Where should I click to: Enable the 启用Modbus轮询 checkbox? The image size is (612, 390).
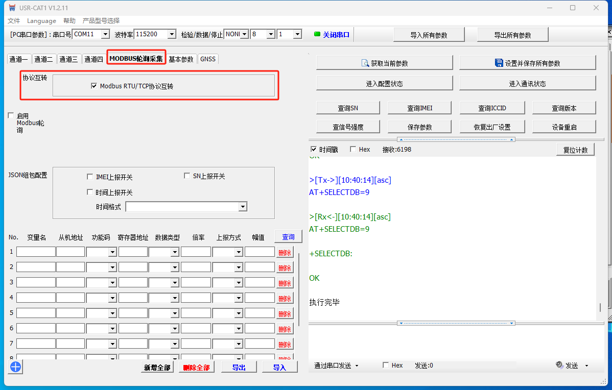(x=11, y=116)
